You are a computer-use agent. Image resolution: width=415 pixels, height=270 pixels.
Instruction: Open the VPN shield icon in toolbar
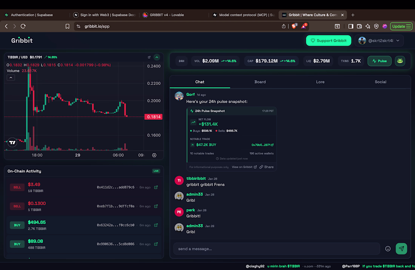376,26
